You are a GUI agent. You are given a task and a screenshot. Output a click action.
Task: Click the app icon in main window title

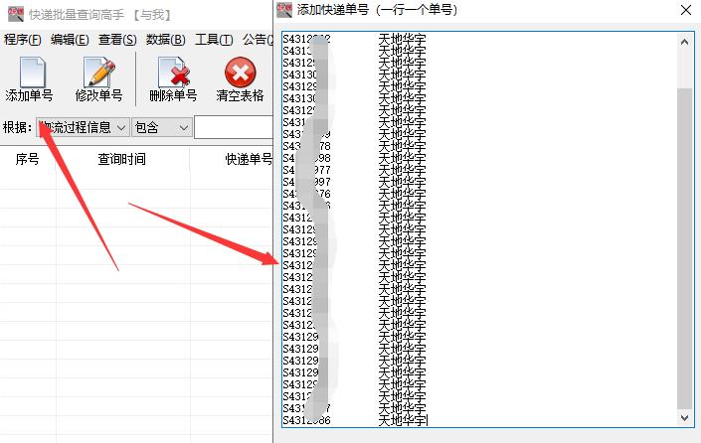point(16,14)
